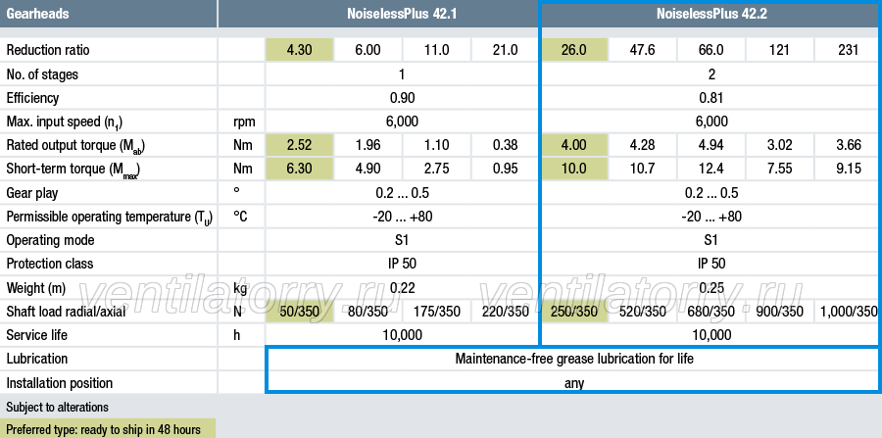This screenshot has width=882, height=438.
Task: Select the 11.0 reduction ratio cell
Action: coord(436,50)
